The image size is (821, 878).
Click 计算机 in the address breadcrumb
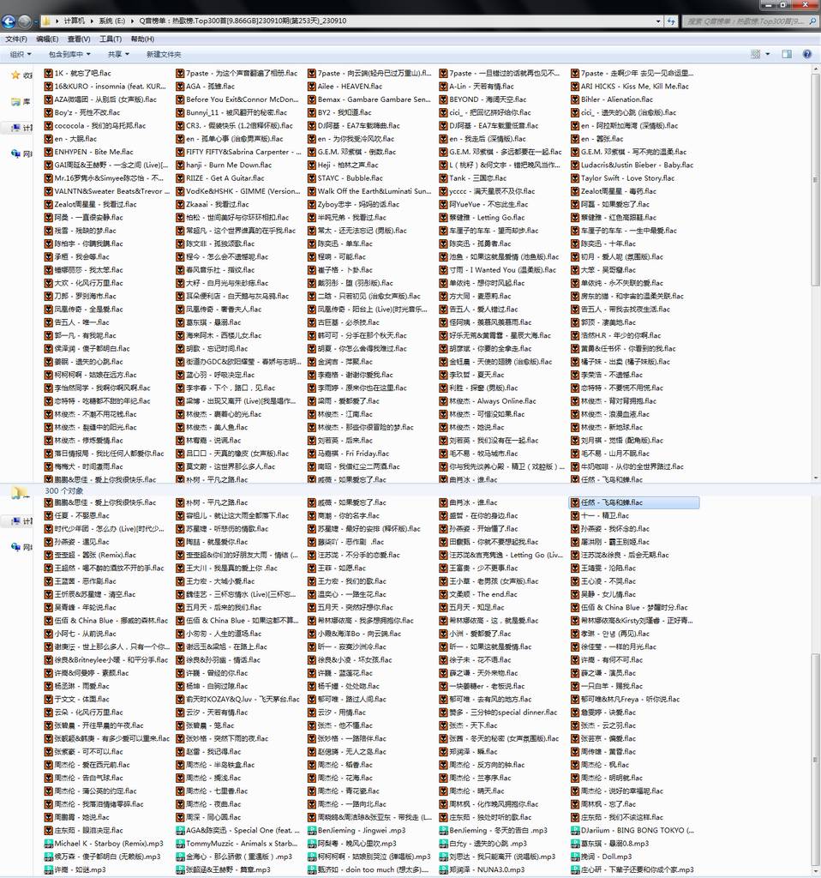75,21
